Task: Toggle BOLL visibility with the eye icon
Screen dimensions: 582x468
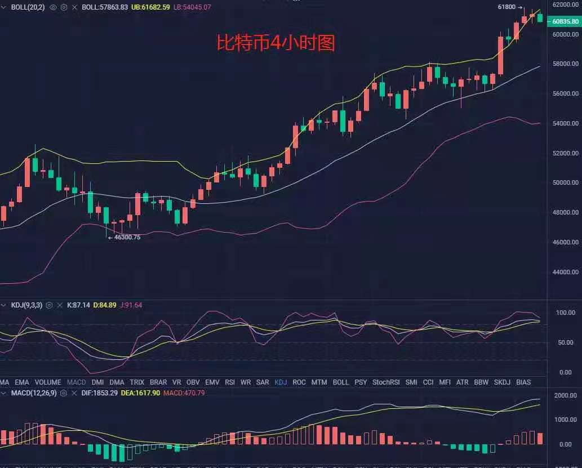Action: click(52, 8)
